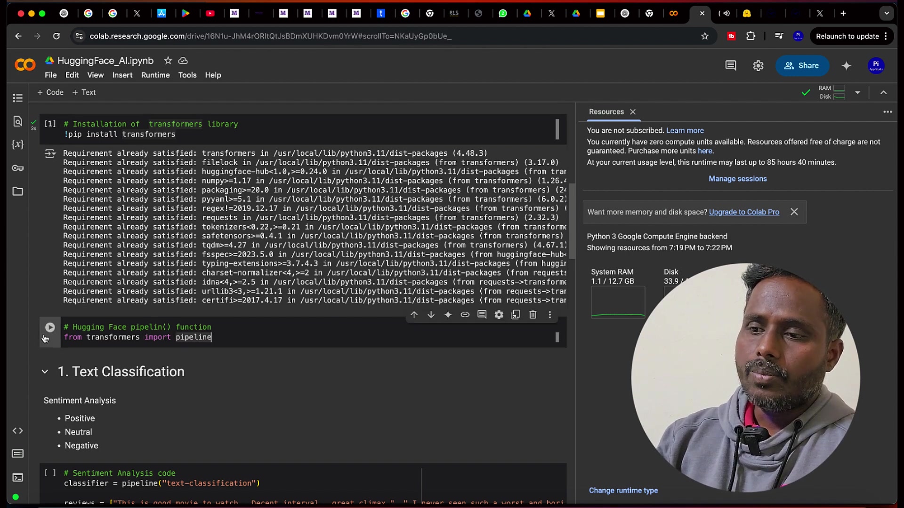Add a new Code cell

tap(50, 92)
